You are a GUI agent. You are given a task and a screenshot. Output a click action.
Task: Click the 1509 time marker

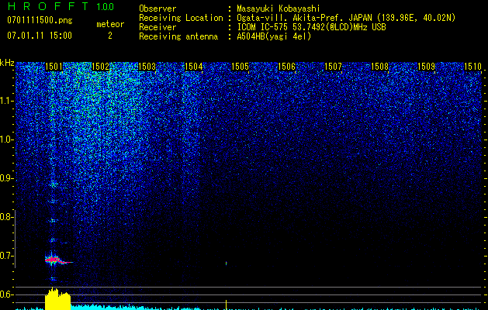427,67
